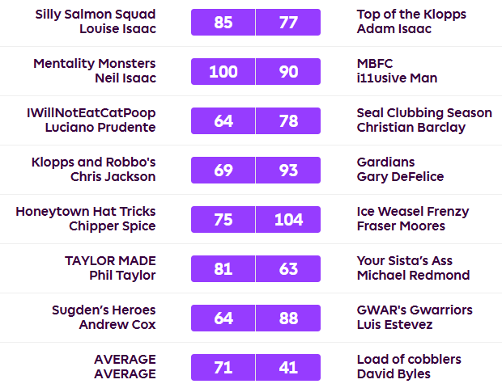The image size is (502, 388).
Task: Open the GWAR's Gwarriors team
Action: pyautogui.click(x=415, y=310)
